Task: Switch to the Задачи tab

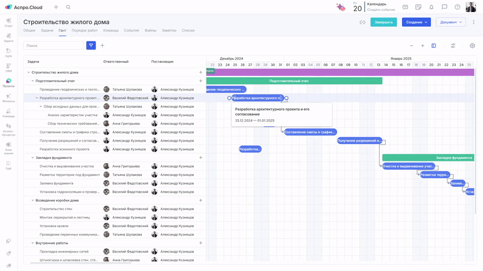Action: pyautogui.click(x=46, y=30)
